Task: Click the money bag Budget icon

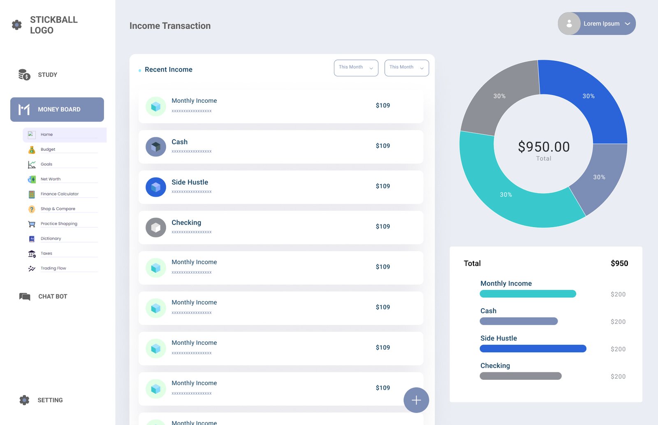Action: pyautogui.click(x=32, y=150)
